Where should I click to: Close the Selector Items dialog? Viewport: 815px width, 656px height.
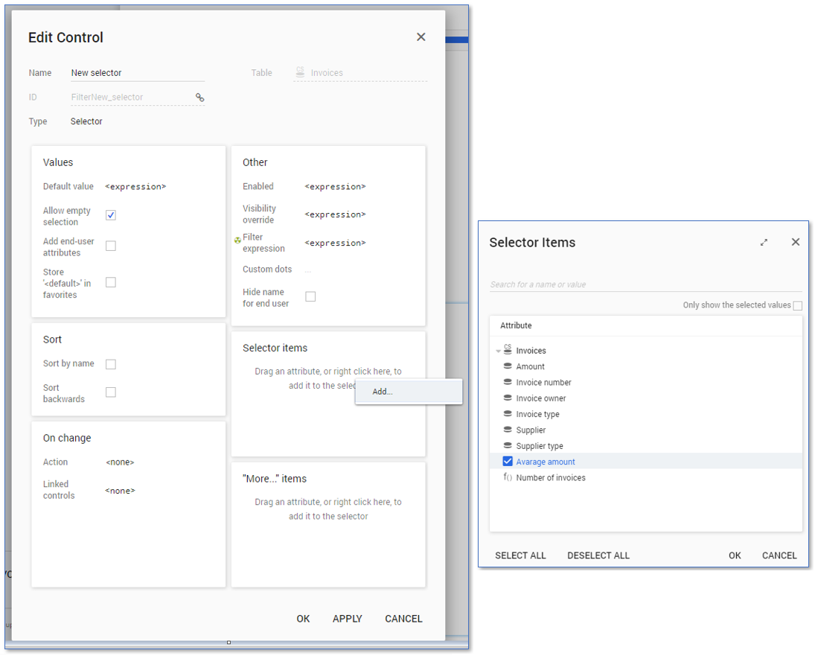[795, 242]
